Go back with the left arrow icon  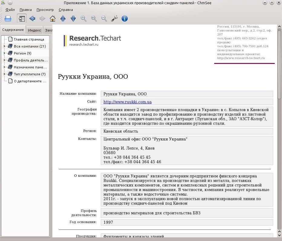coord(32,18)
